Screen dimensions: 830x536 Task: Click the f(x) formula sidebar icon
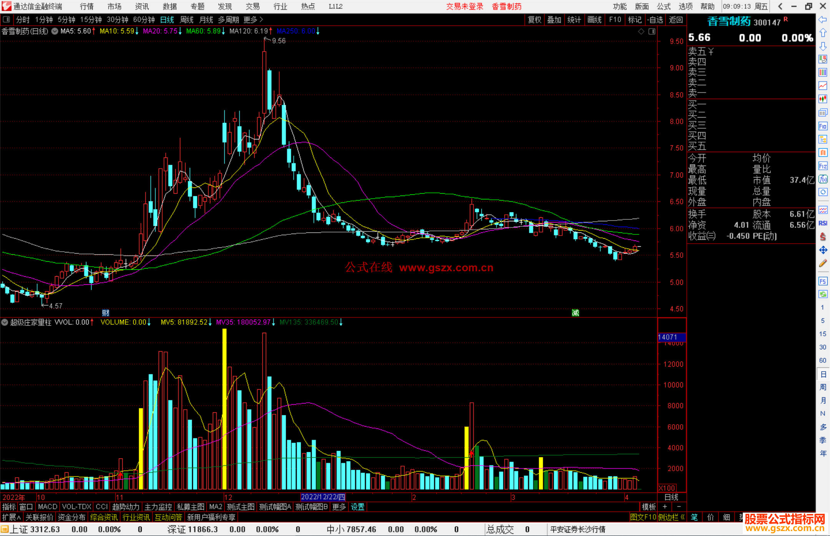point(823,179)
